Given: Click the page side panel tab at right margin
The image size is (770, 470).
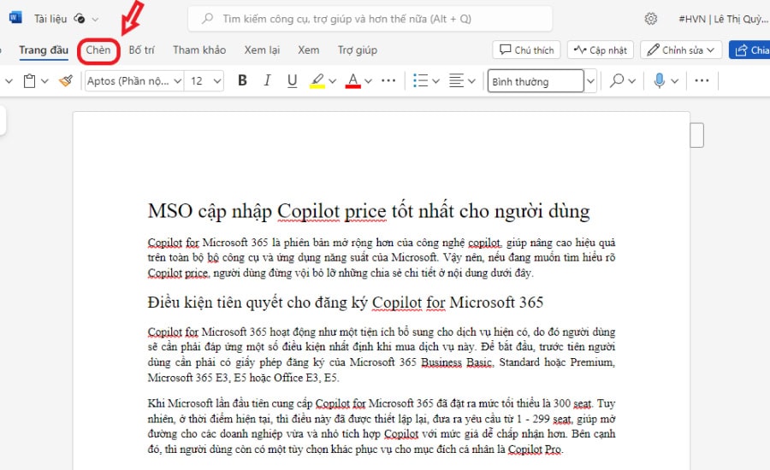Looking at the screenshot, I should [x=696, y=135].
